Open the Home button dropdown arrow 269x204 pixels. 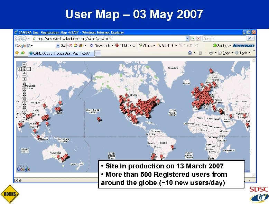click(x=195, y=53)
